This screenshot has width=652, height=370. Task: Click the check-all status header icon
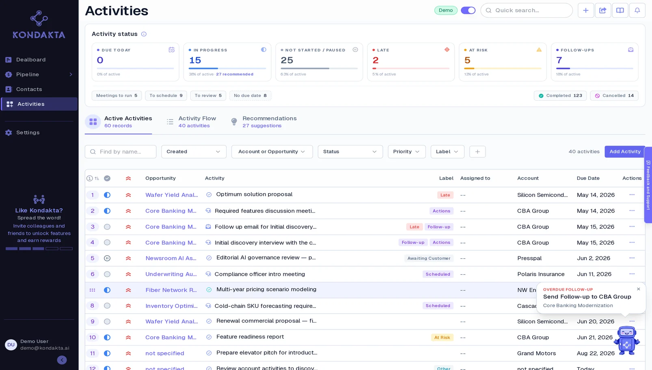107,178
